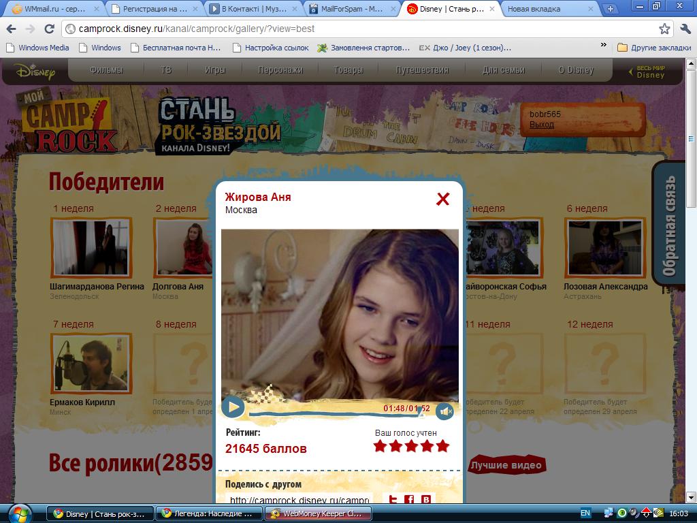The width and height of the screenshot is (697, 523).
Task: Share the video on Twitter
Action: click(392, 499)
